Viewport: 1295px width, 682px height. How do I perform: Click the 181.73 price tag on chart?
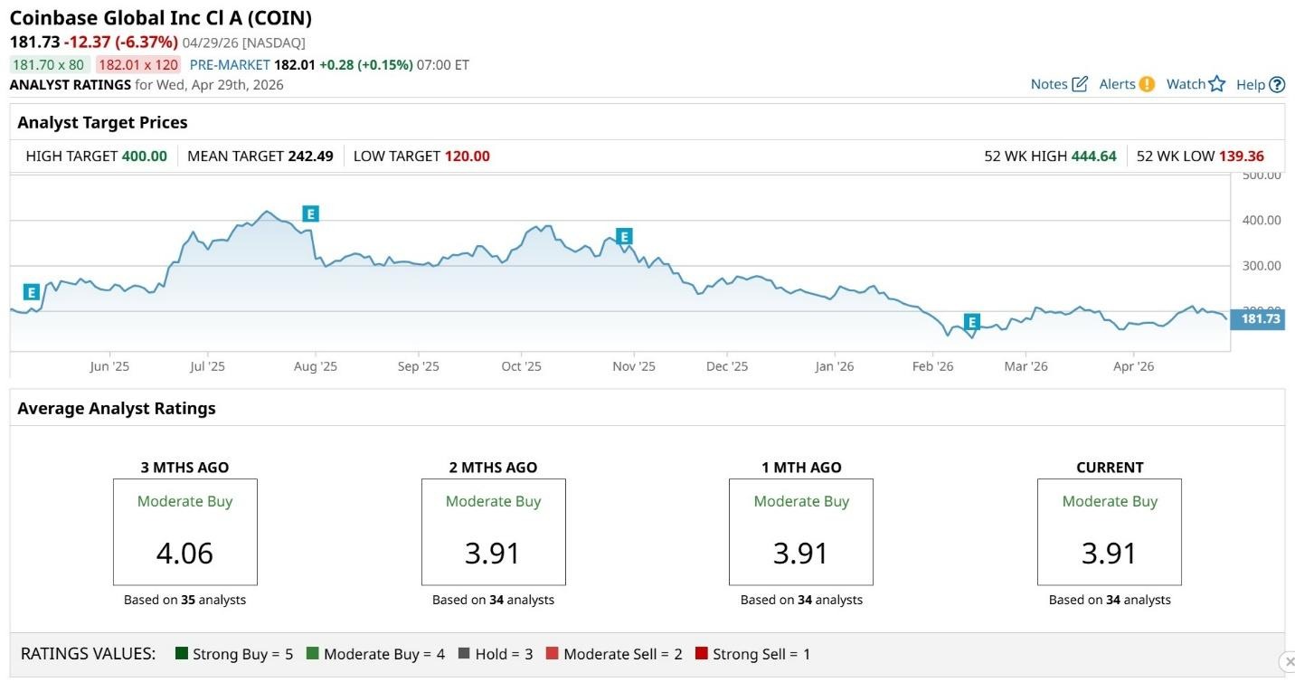[1259, 318]
